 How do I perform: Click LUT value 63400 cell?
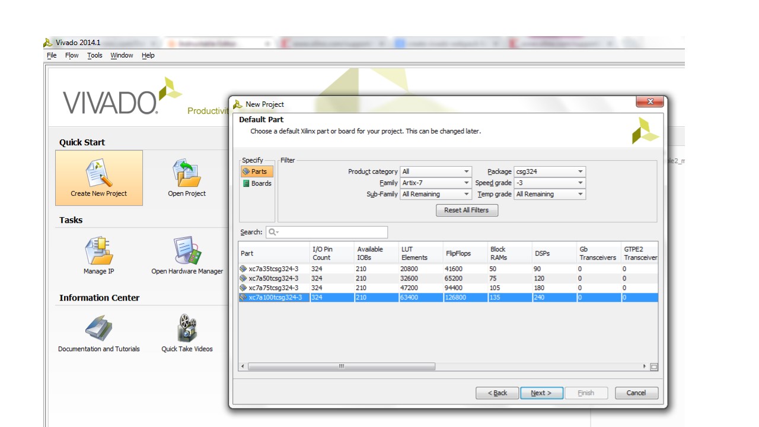(420, 297)
